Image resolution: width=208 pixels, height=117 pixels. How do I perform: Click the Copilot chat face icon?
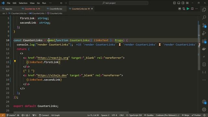[179, 9]
